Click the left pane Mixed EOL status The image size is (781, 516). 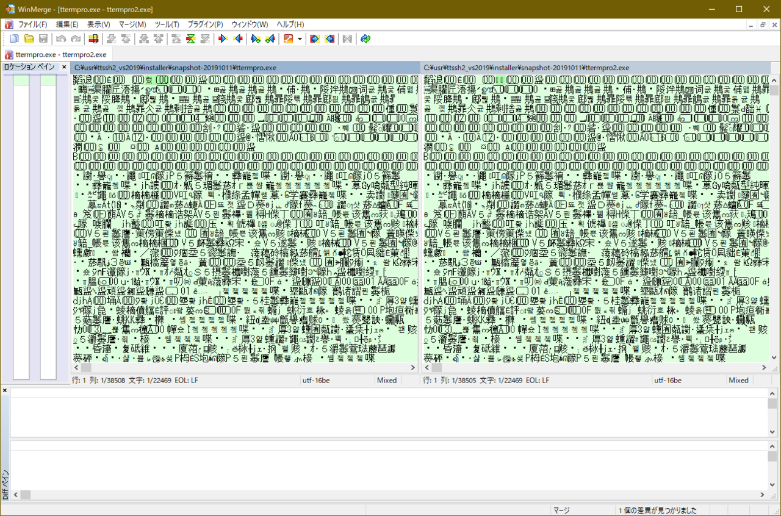387,380
